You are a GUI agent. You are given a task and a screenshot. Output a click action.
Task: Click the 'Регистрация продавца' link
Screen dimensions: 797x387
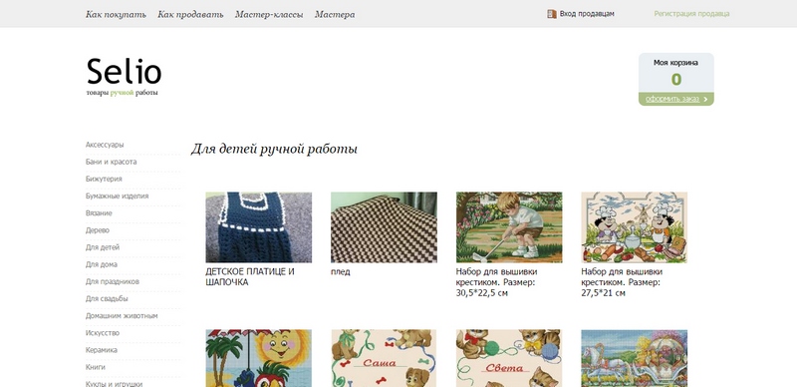coord(691,14)
